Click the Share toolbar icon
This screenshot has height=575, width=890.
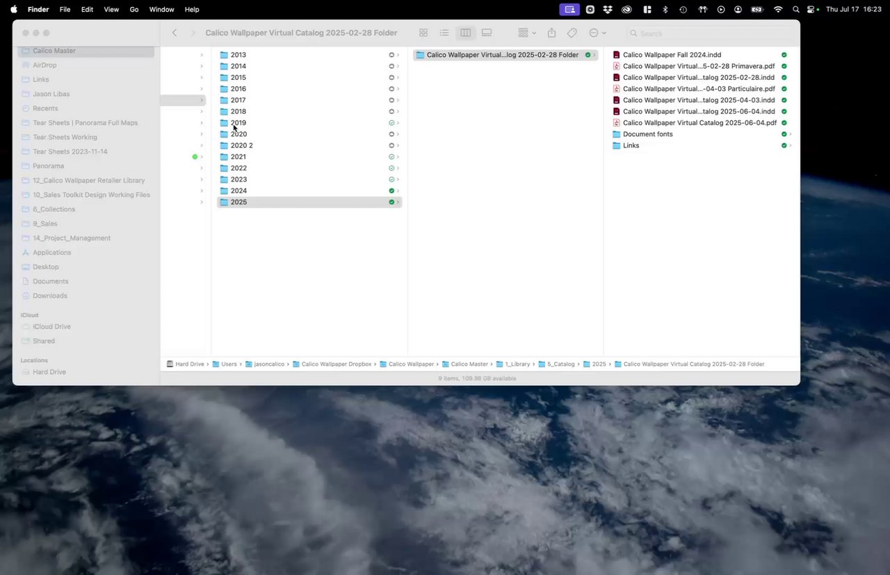pyautogui.click(x=551, y=33)
